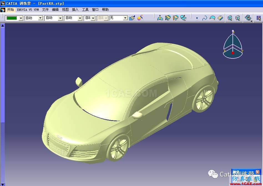
Task: Open the green color dropdown
Action: [21, 18]
